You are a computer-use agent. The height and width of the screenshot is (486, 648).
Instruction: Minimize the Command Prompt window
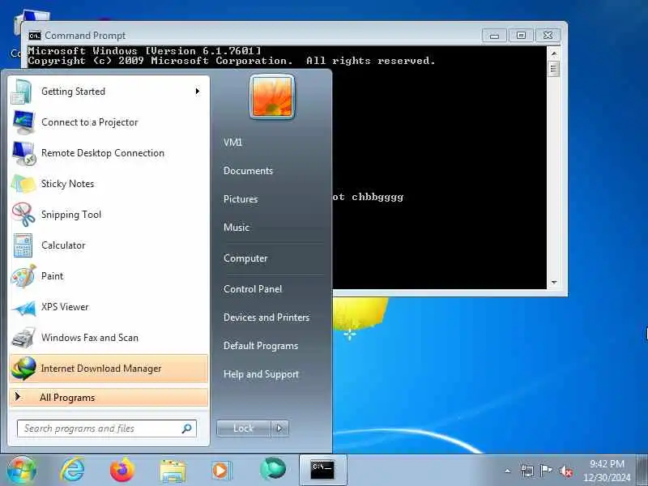[494, 36]
